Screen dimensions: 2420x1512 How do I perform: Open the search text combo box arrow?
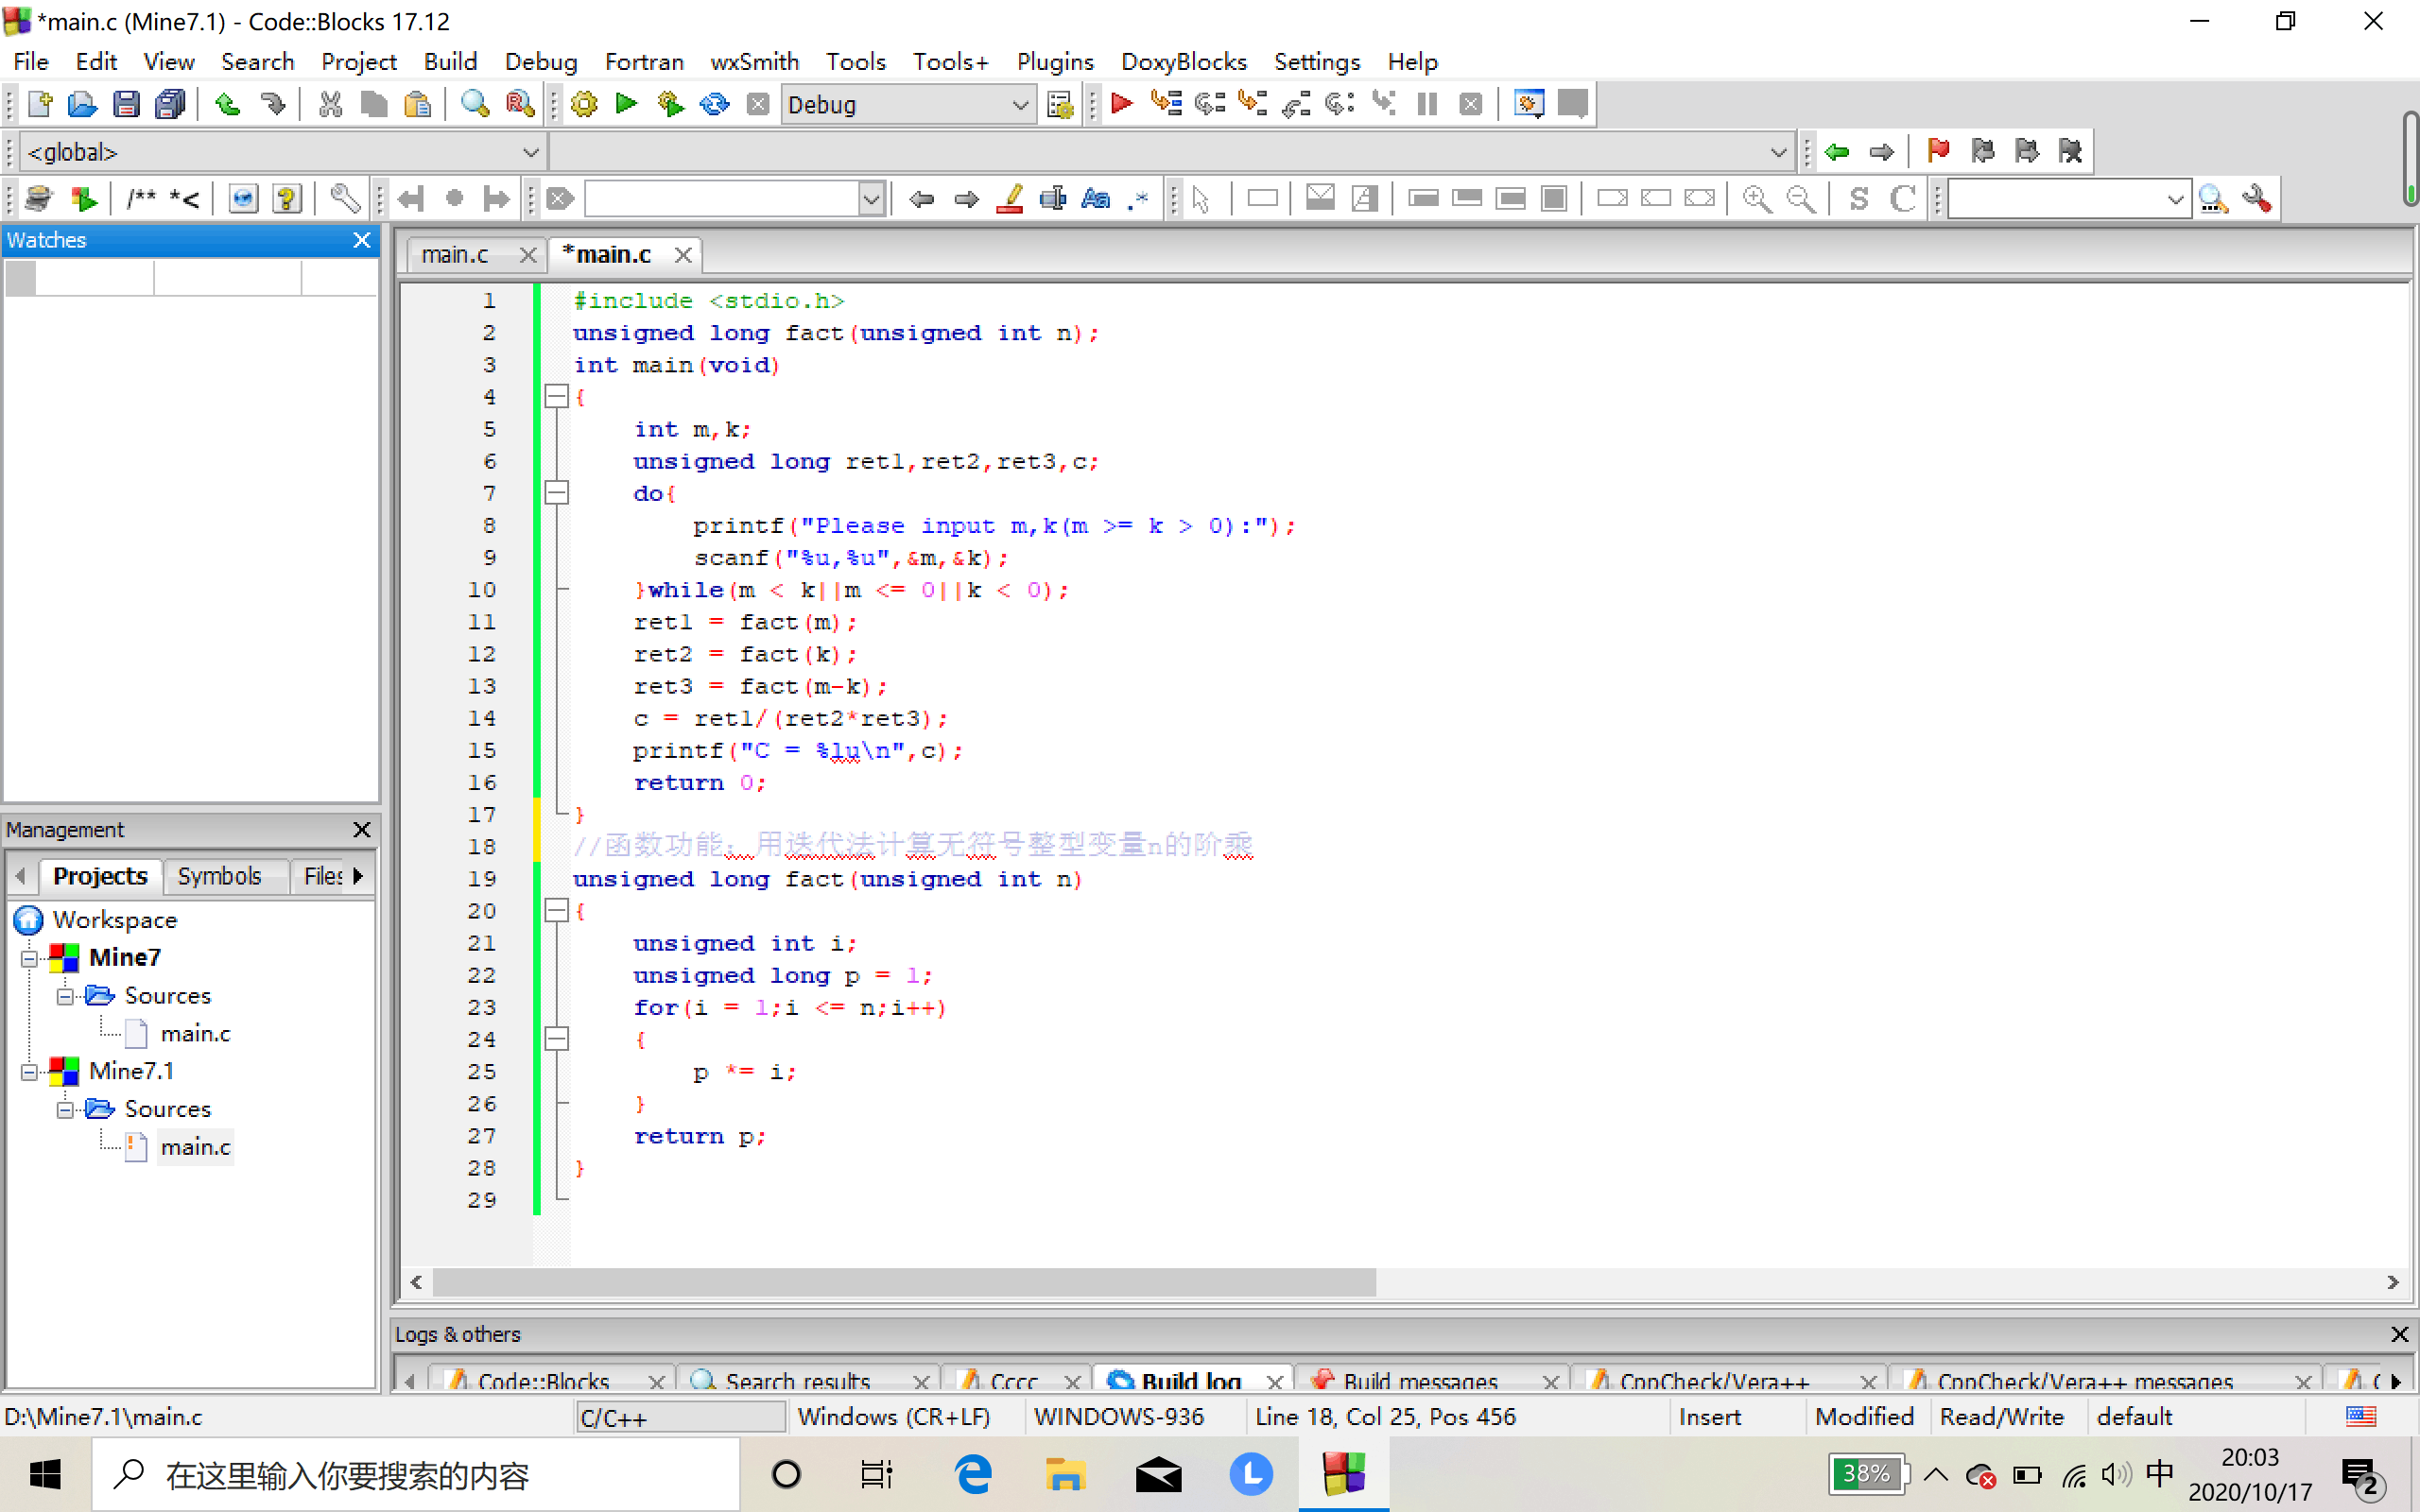click(872, 199)
